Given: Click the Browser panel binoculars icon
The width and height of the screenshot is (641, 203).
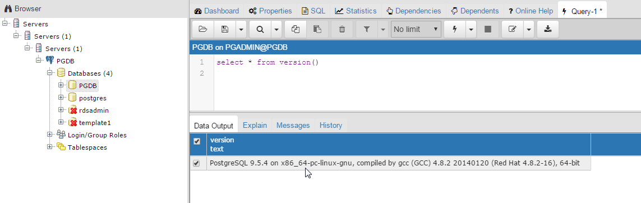Looking at the screenshot, I should (x=8, y=8).
